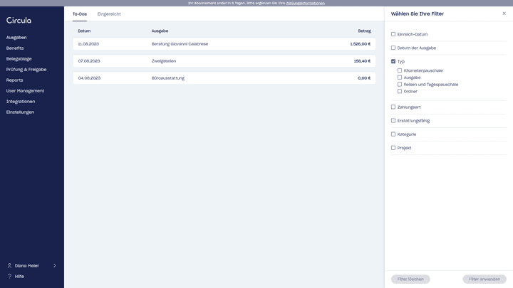The height and width of the screenshot is (288, 513).
Task: Follow the Zahlungsinformationen link in banner
Action: pyautogui.click(x=305, y=3)
